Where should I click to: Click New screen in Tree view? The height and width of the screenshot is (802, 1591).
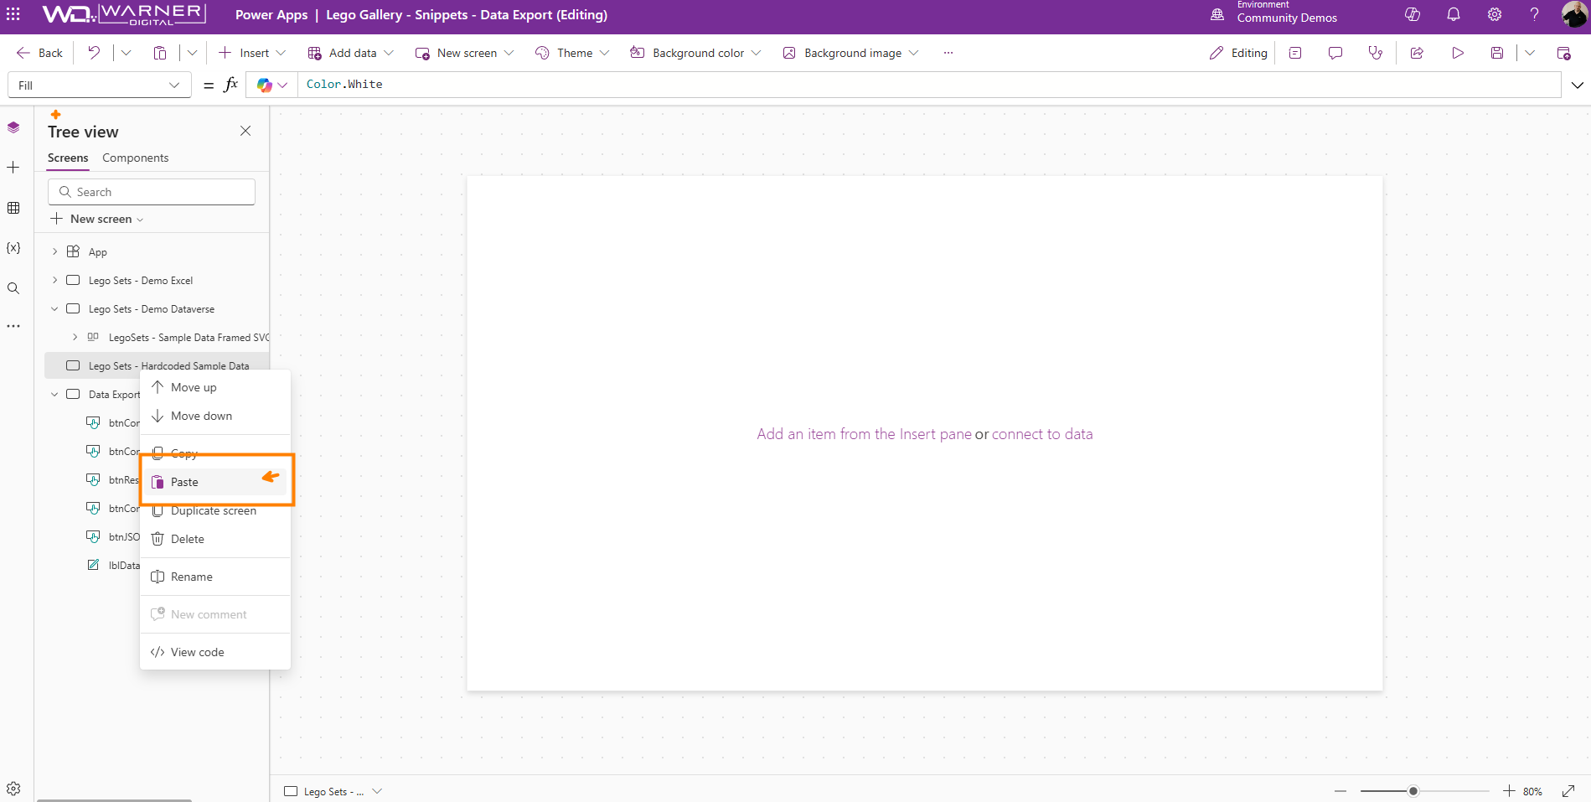pos(97,219)
